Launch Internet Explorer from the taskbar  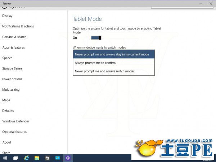click(x=26, y=158)
